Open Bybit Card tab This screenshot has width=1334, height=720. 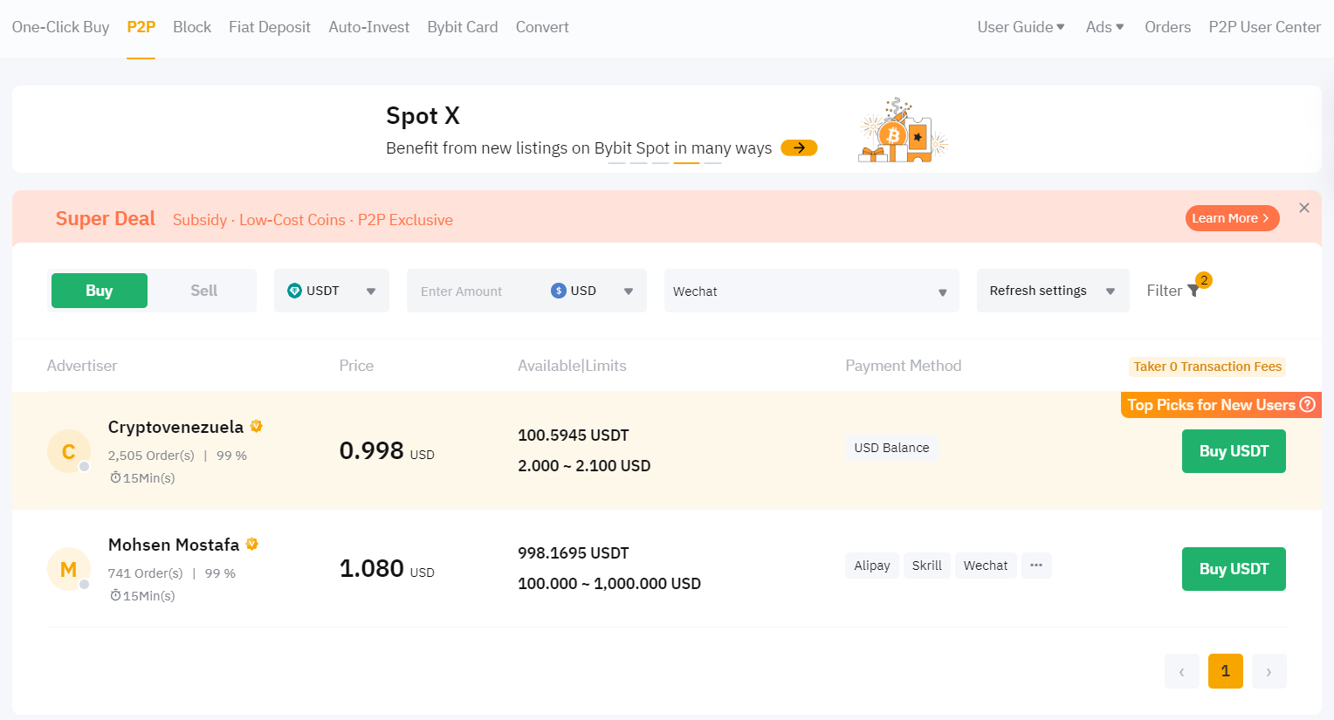tap(463, 27)
